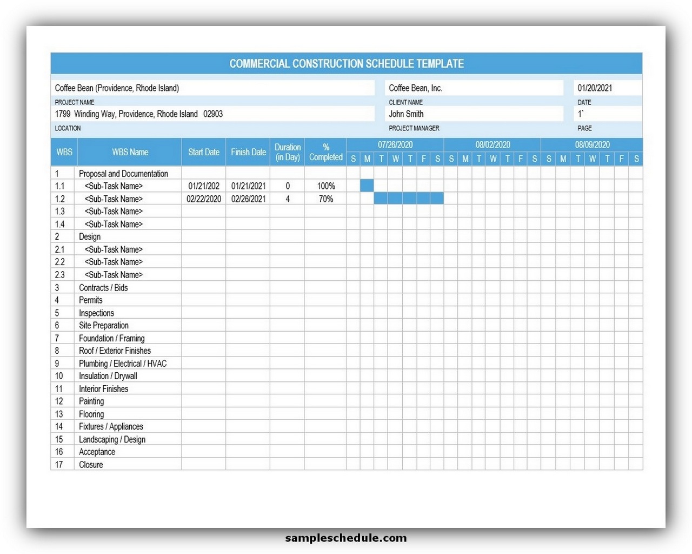The image size is (692, 554).
Task: Click the 07/26/2020 week header
Action: (395, 144)
